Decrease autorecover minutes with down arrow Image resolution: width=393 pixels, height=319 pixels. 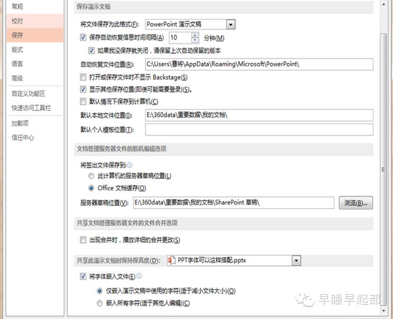click(x=195, y=41)
